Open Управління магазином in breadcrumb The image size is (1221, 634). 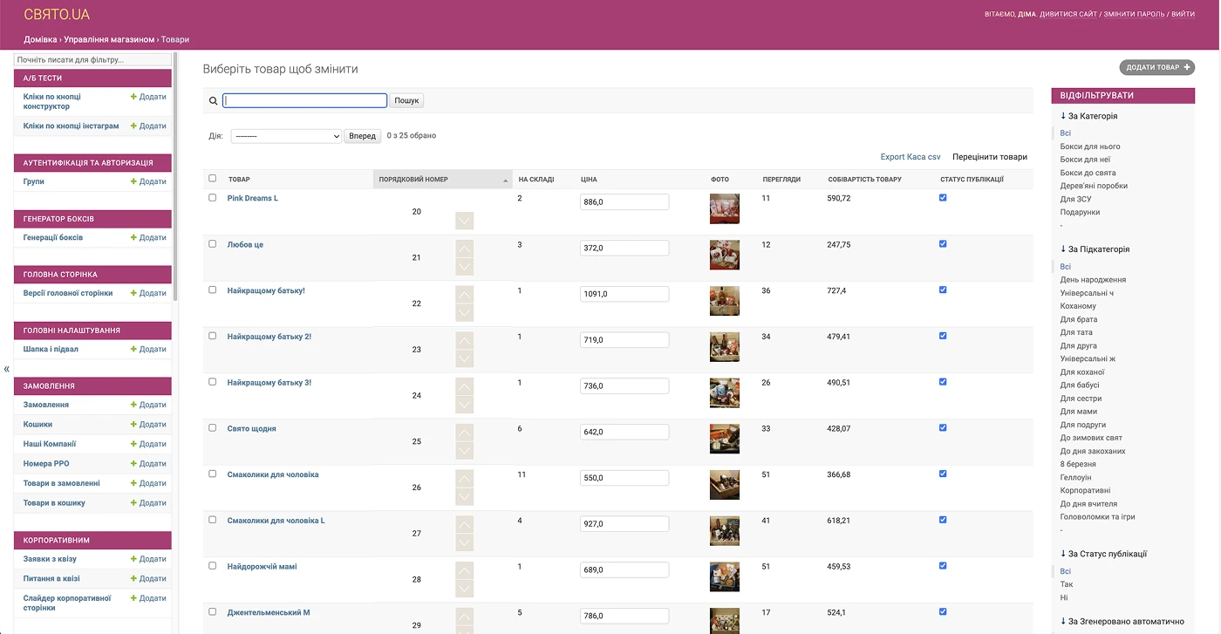coord(109,39)
